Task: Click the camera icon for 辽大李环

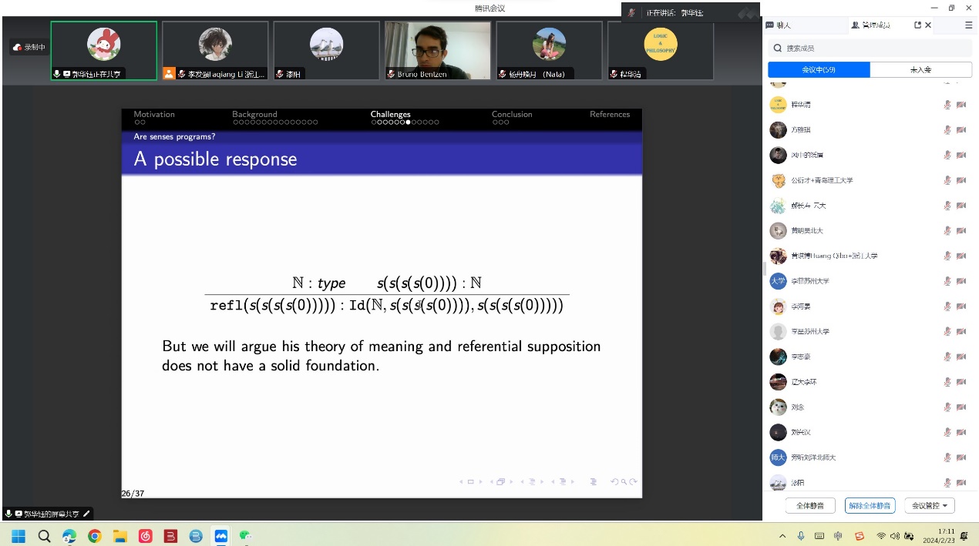Action: (961, 382)
